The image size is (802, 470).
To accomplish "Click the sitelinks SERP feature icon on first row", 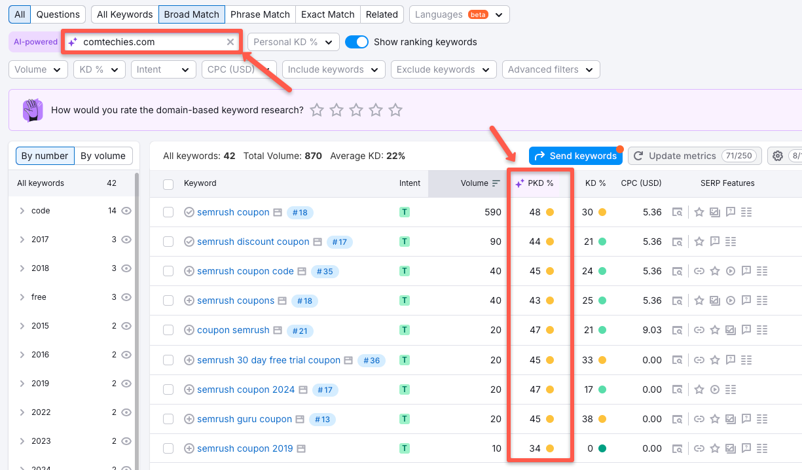I will point(747,212).
